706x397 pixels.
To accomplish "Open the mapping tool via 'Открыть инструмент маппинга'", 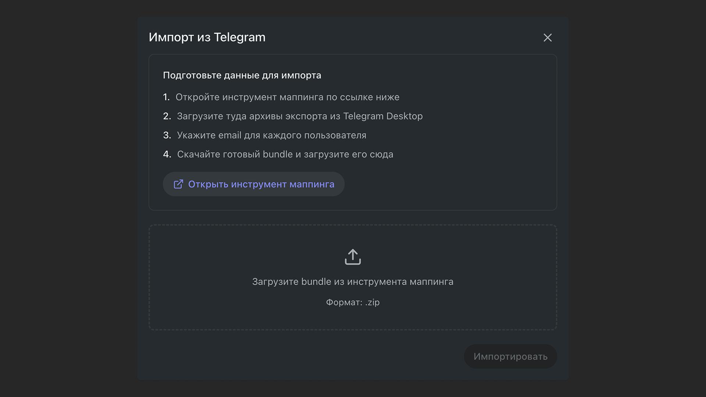I will pyautogui.click(x=253, y=184).
